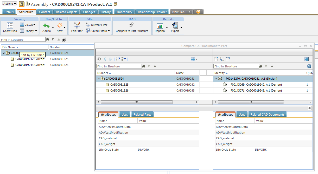318x174 pixels.
Task: Click the second window layout icon in right pane
Action: coord(222,59)
